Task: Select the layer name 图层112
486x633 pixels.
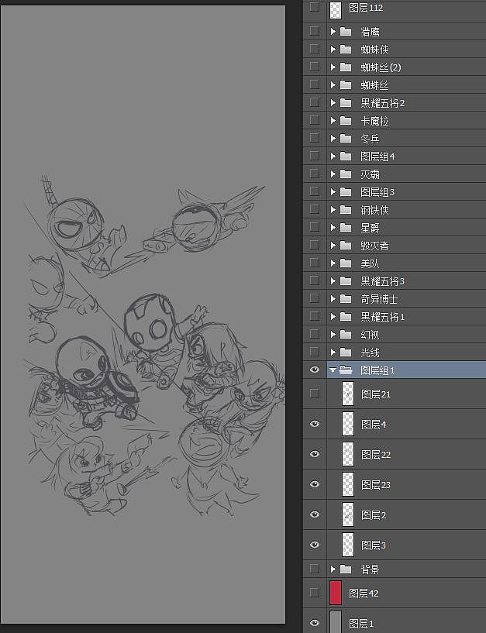Action: coord(366,8)
